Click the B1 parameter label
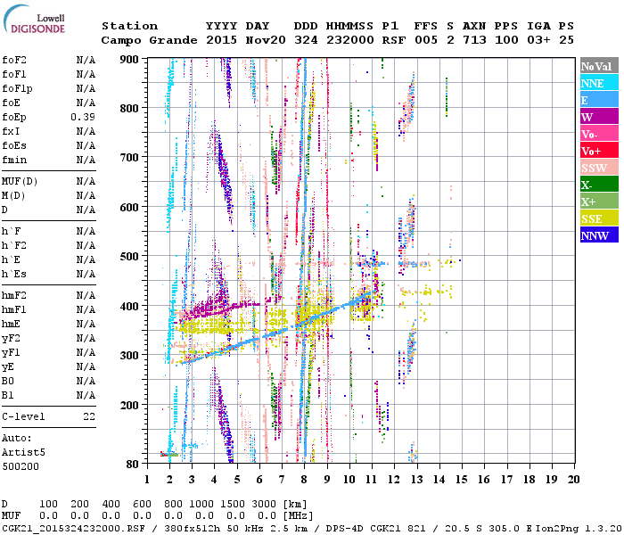This screenshot has height=535, width=624. (x=7, y=395)
